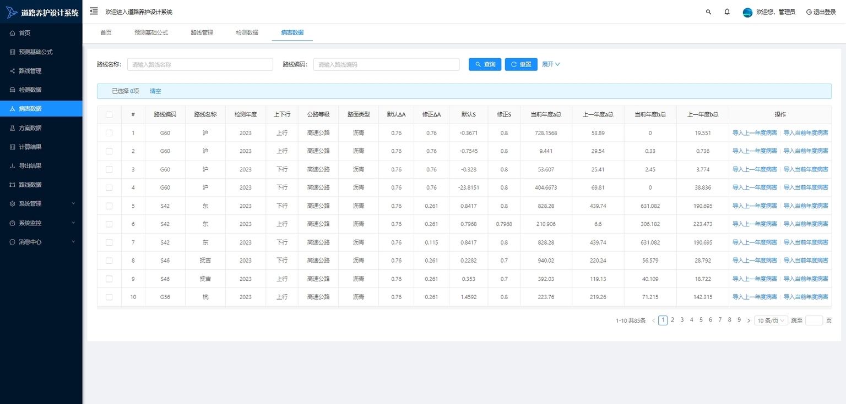846x404 pixels.
Task: Open the search magnifier icon in header
Action: [708, 12]
